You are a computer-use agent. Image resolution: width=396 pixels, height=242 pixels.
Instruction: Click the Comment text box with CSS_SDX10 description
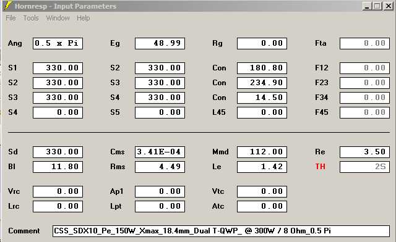pos(221,231)
